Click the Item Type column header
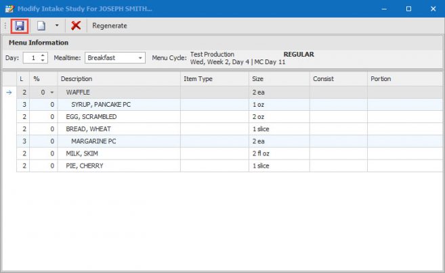This screenshot has width=445, height=273. [x=215, y=79]
